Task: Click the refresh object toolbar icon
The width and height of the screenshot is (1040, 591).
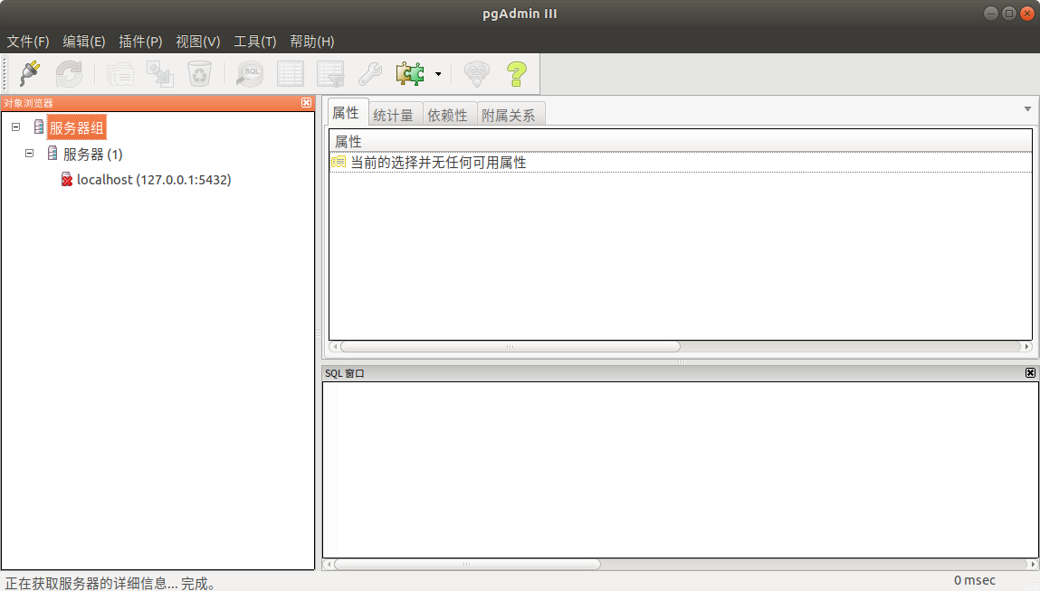Action: [69, 73]
